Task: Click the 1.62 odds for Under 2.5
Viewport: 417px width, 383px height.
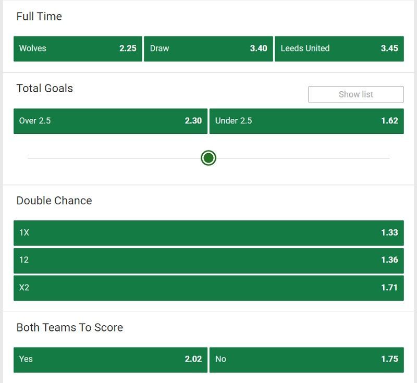Action: click(389, 121)
